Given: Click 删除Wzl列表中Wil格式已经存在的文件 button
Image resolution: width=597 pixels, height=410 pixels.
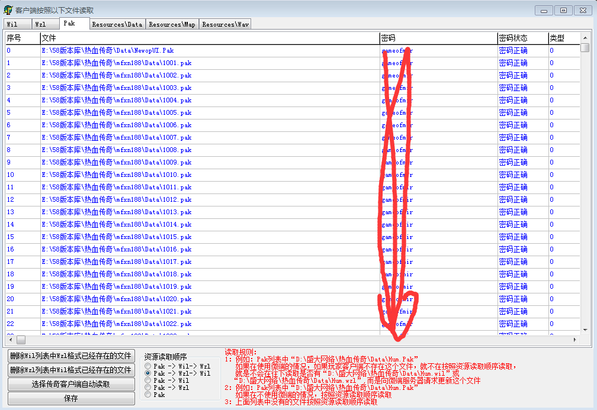Looking at the screenshot, I should click(x=71, y=370).
